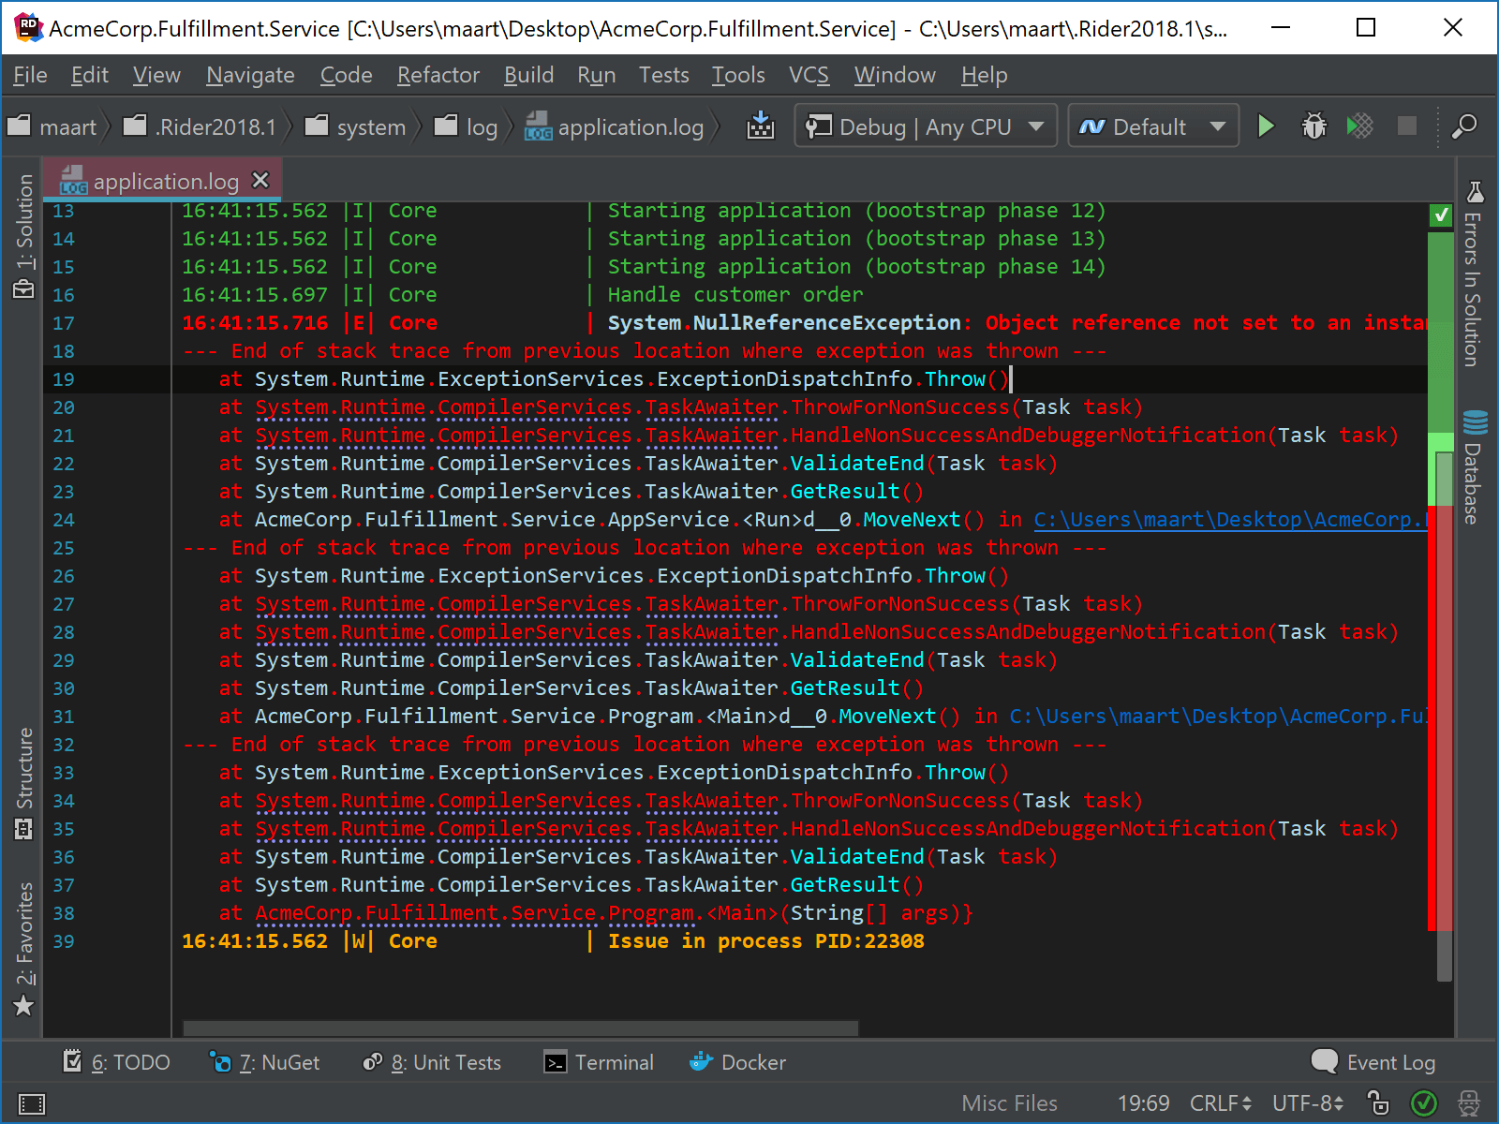Open the File menu

[30, 75]
